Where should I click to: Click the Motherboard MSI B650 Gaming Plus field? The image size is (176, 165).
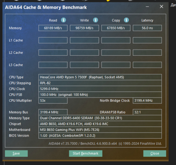click(x=100, y=130)
